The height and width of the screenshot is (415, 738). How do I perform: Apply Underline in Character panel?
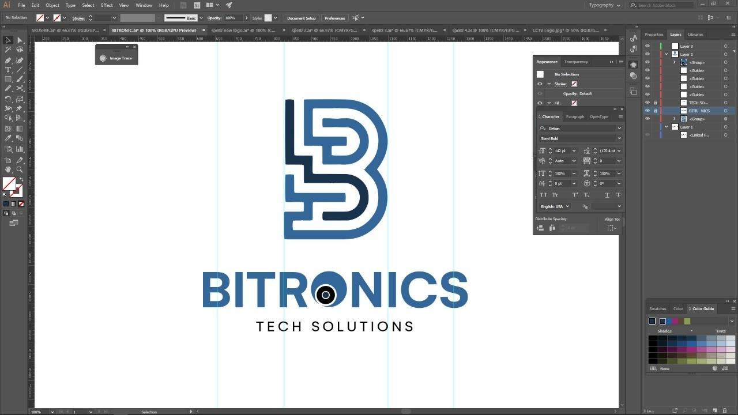pyautogui.click(x=607, y=195)
